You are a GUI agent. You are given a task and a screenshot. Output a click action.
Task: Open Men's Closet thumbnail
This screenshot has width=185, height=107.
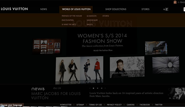pos(47,46)
